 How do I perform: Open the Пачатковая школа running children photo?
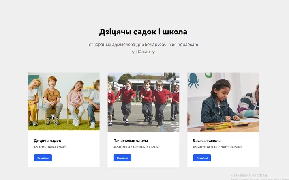point(143,102)
